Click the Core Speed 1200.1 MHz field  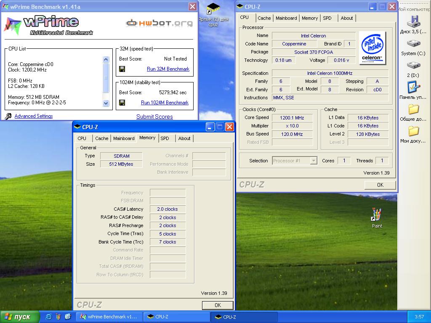coord(292,118)
